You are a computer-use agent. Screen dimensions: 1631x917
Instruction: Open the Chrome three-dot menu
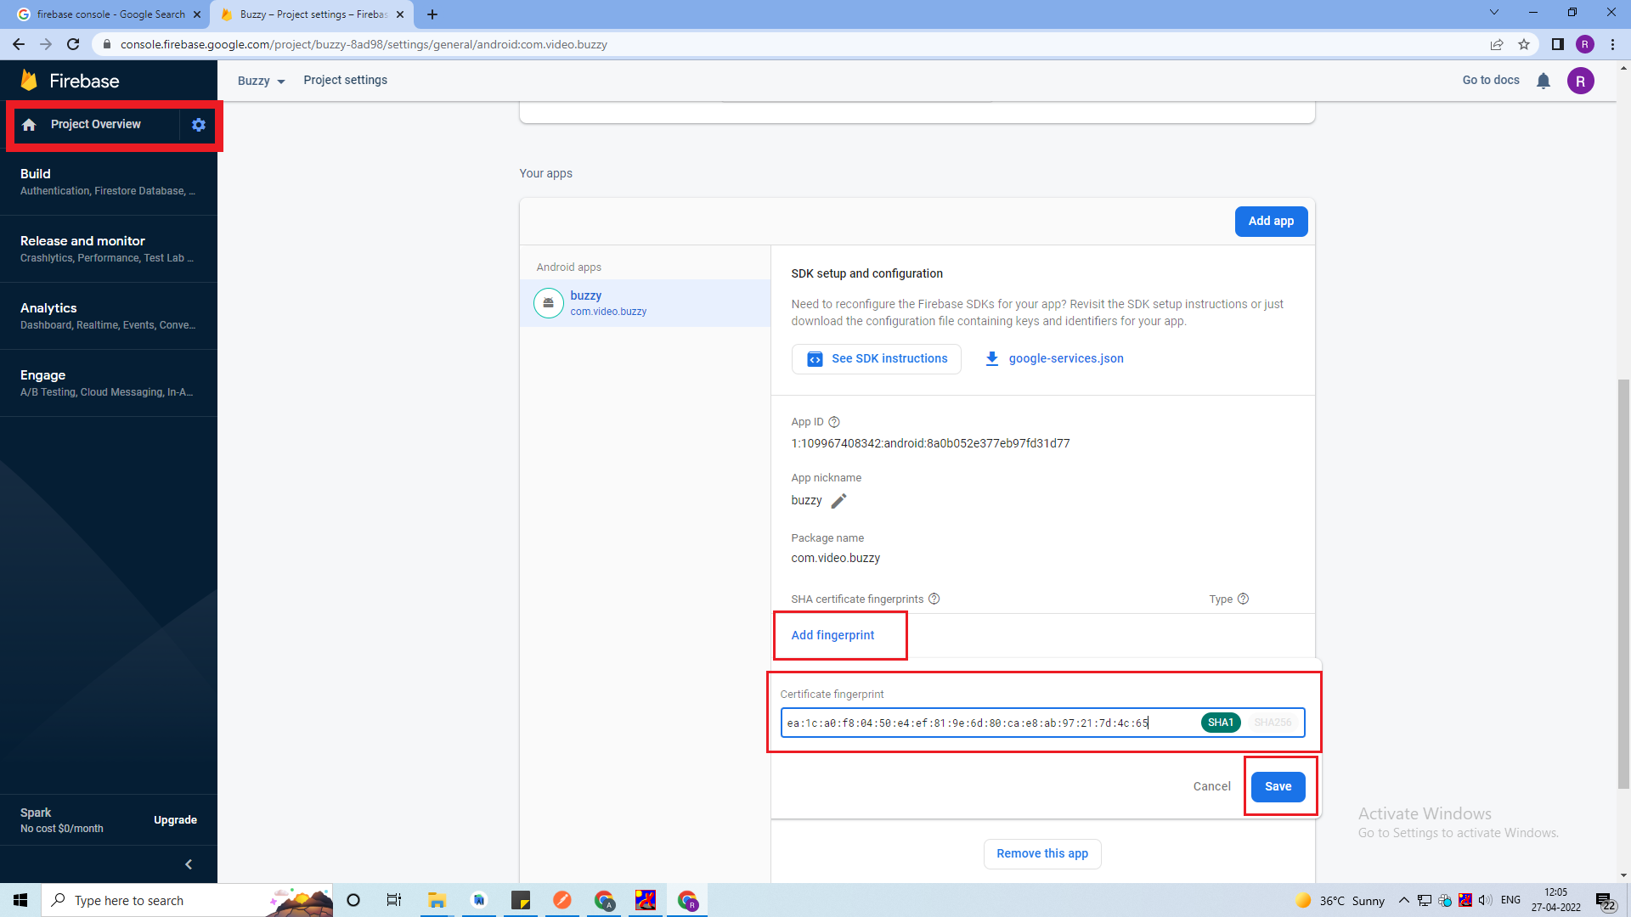coord(1612,44)
